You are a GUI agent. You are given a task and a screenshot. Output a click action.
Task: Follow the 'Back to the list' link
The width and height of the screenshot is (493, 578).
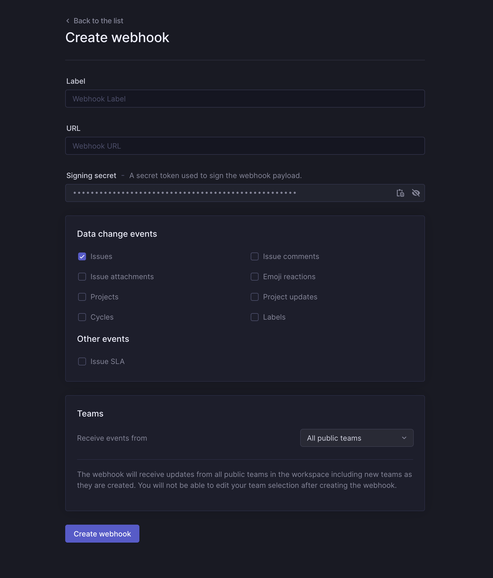(x=98, y=21)
